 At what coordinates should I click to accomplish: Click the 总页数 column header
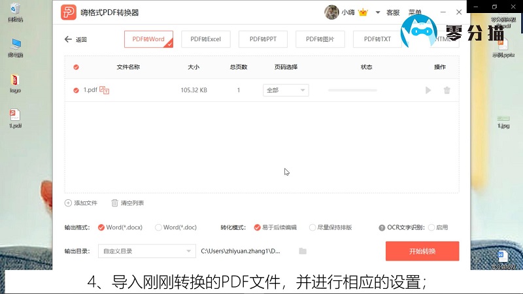click(x=239, y=67)
